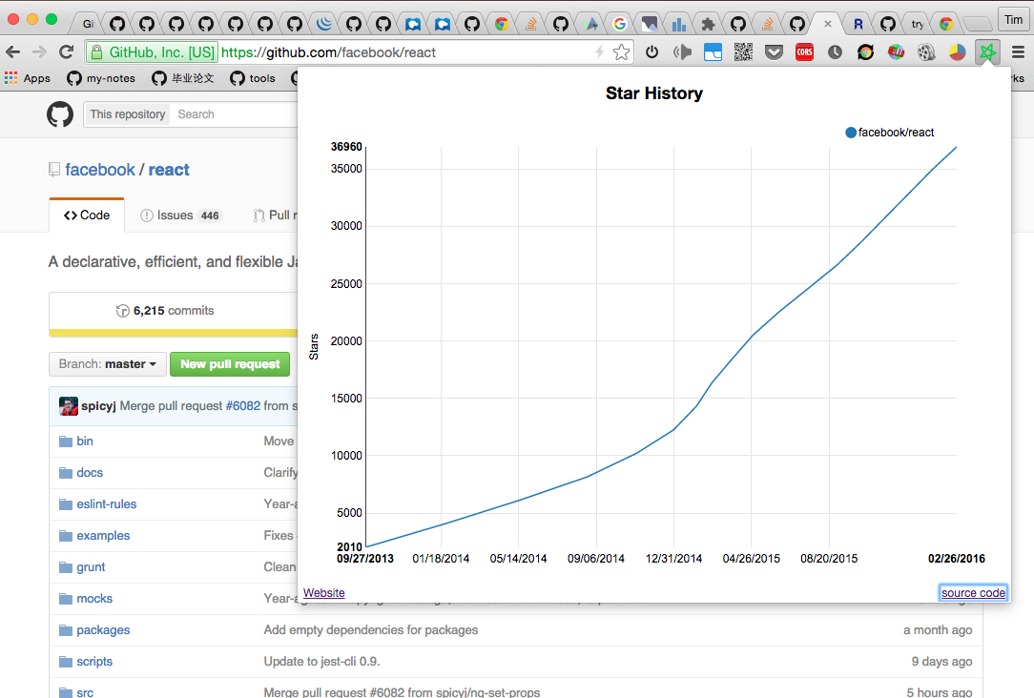Click the power button extension icon

pyautogui.click(x=652, y=52)
